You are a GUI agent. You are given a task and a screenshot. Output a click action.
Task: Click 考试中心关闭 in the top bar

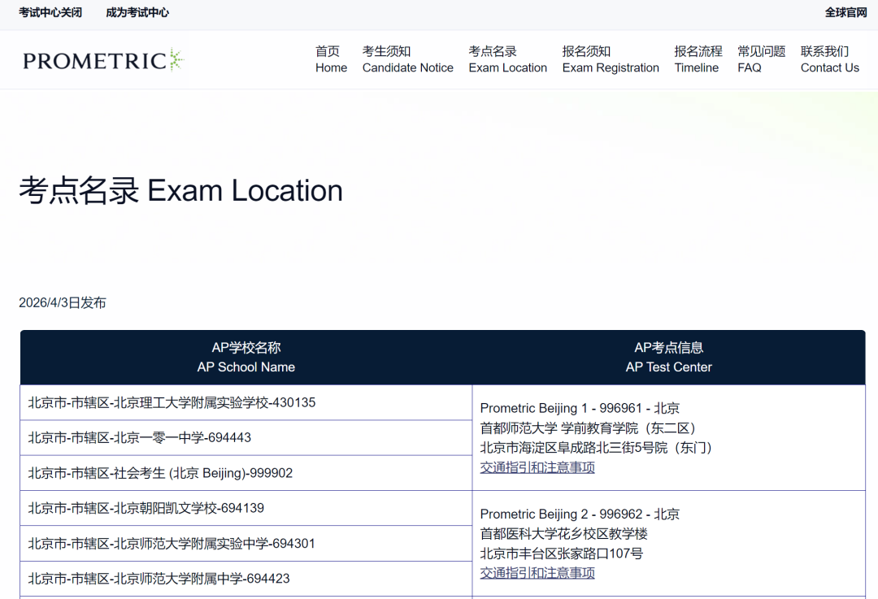(x=52, y=13)
